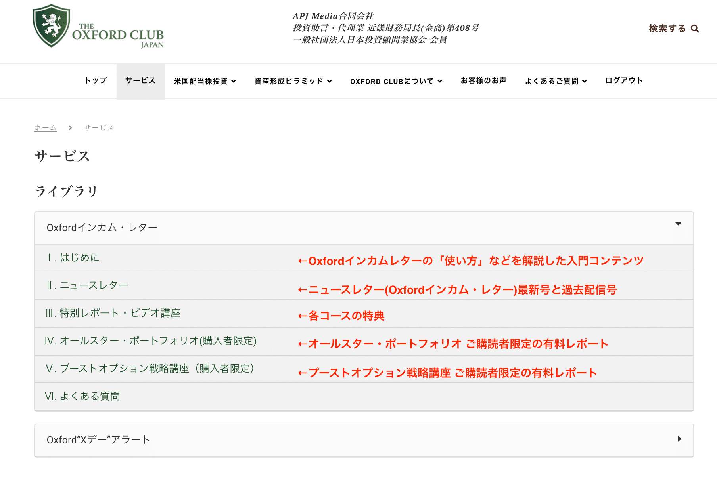Go to the トップ menu item
The width and height of the screenshot is (717, 483).
point(96,80)
